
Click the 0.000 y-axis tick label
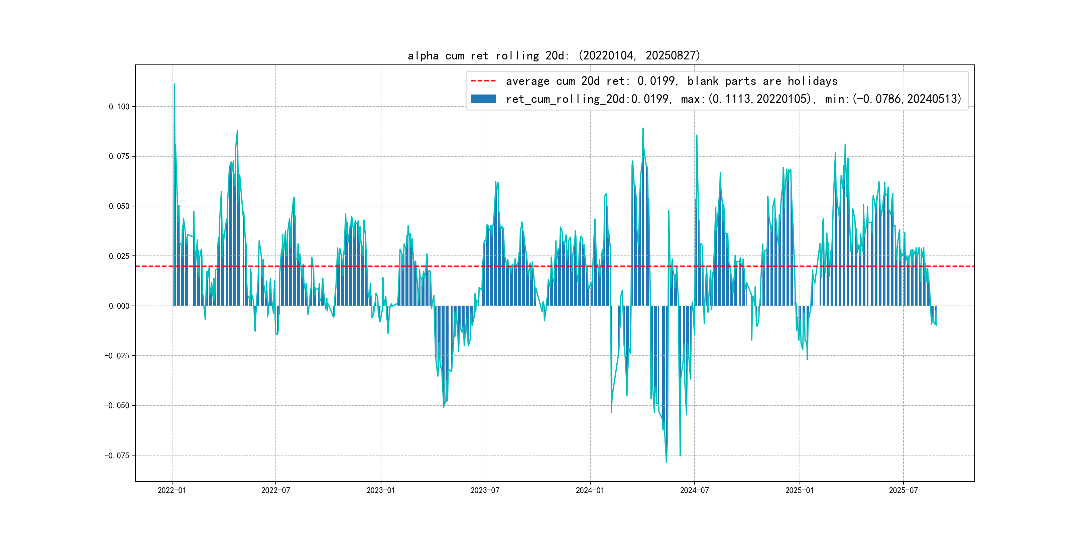click(119, 306)
